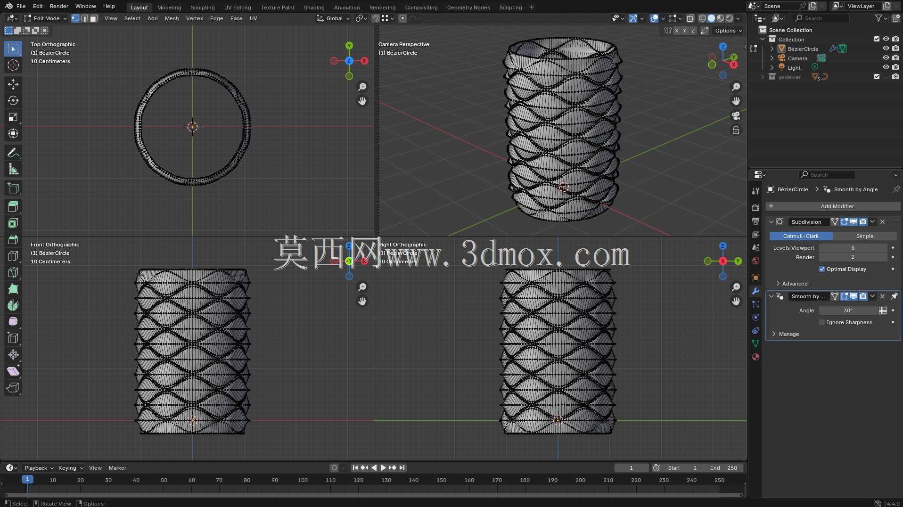
Task: Switch to edge select mode
Action: coord(84,18)
